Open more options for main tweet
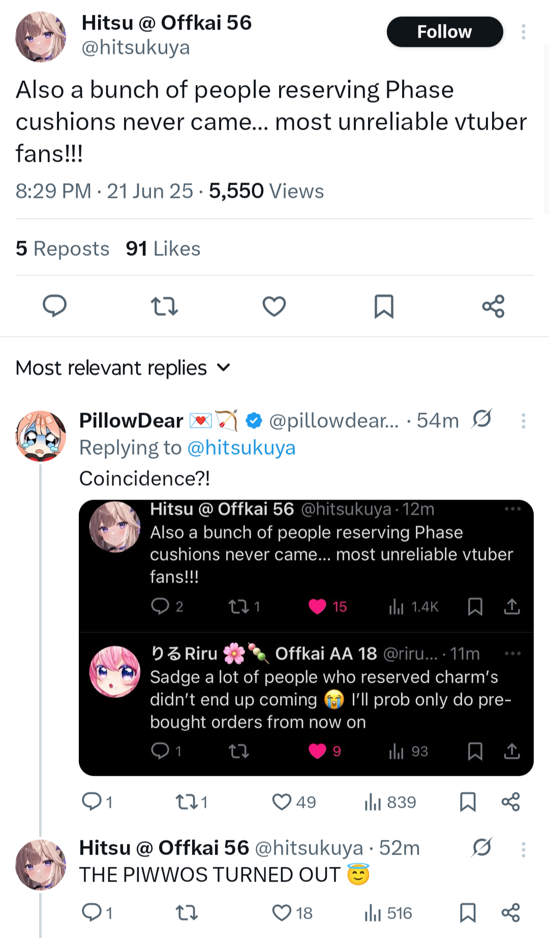Image resolution: width=549 pixels, height=938 pixels. click(x=523, y=32)
